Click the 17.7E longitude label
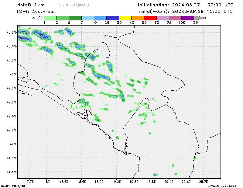 pos(29,182)
